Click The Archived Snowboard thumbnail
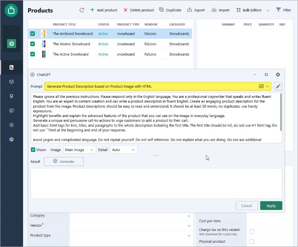This screenshot has width=298, height=247. (44, 34)
